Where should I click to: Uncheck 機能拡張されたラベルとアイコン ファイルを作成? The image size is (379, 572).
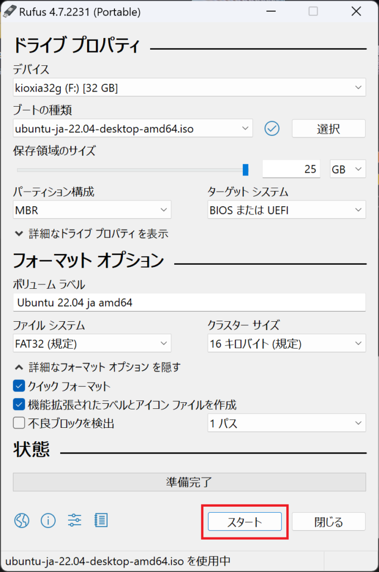(19, 404)
